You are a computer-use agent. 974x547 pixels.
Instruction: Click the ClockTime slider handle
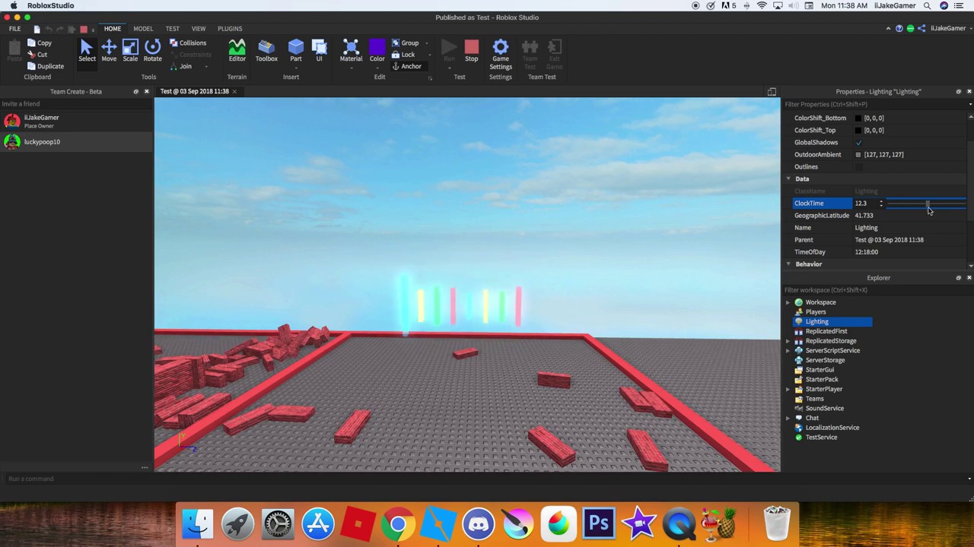point(928,204)
